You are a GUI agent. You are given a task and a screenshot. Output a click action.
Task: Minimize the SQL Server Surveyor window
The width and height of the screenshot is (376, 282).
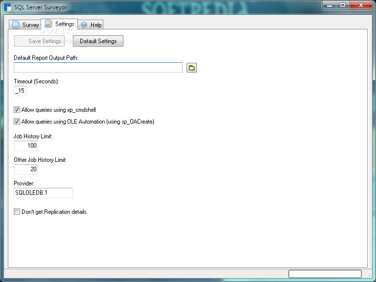[x=329, y=5]
